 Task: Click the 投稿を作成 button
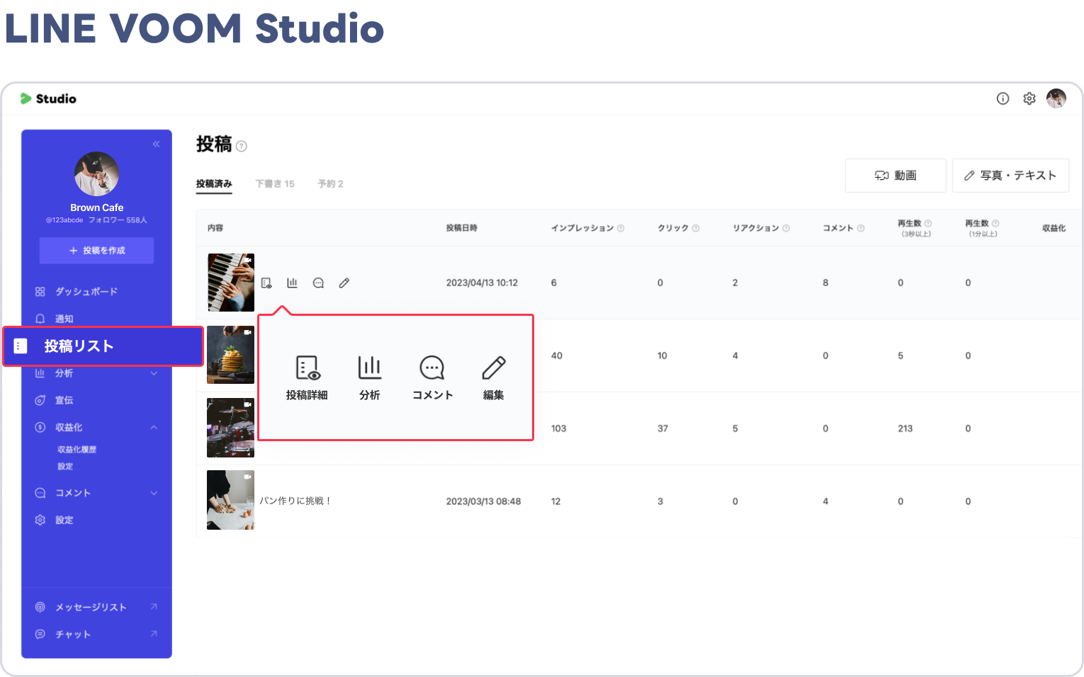[96, 250]
